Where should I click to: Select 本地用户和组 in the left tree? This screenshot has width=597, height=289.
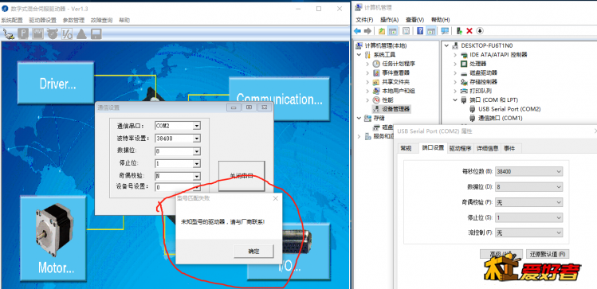point(399,91)
